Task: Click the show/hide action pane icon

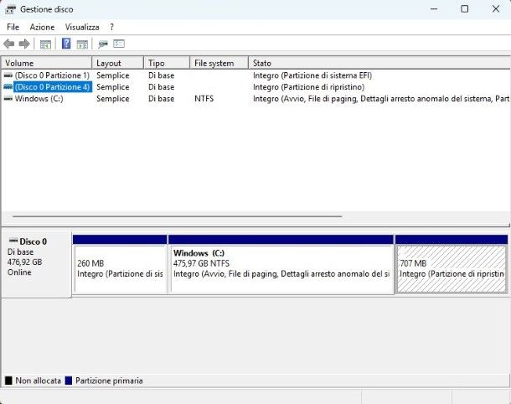Action: click(82, 44)
